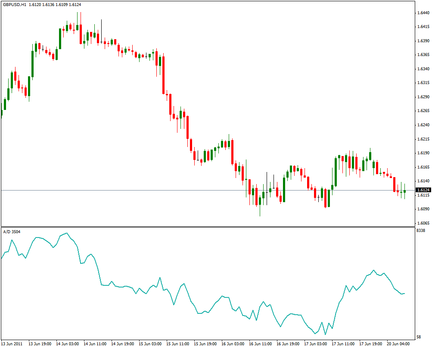The width and height of the screenshot is (432, 347).
Task: Click the 1.6240 price axis label
Action: tap(423, 125)
